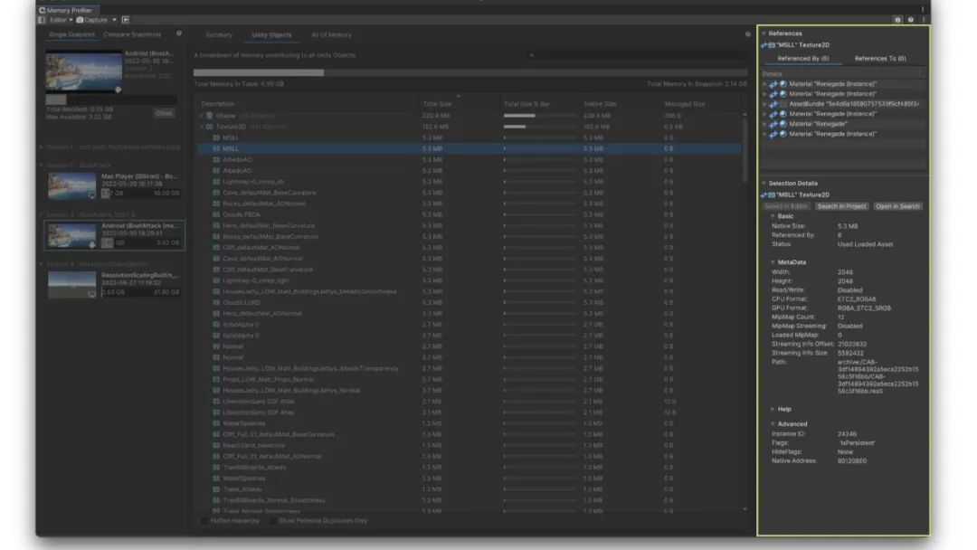Click the AssetBundle reference row icon
Image resolution: width=977 pixels, height=550 pixels.
pos(783,104)
